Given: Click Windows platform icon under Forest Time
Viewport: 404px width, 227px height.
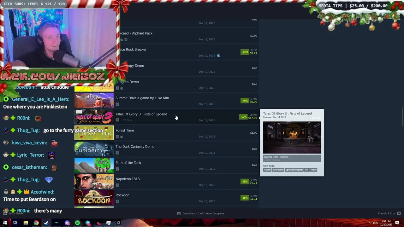Looking at the screenshot, I should pos(117,137).
